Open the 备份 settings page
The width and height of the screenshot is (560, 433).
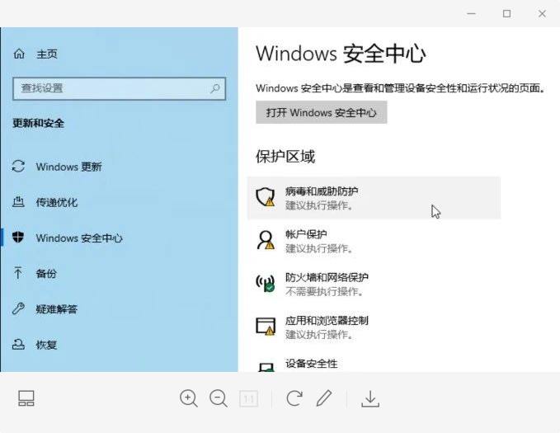click(x=46, y=274)
